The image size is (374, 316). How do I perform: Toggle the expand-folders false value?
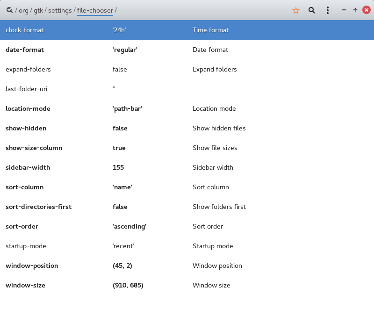pyautogui.click(x=120, y=69)
